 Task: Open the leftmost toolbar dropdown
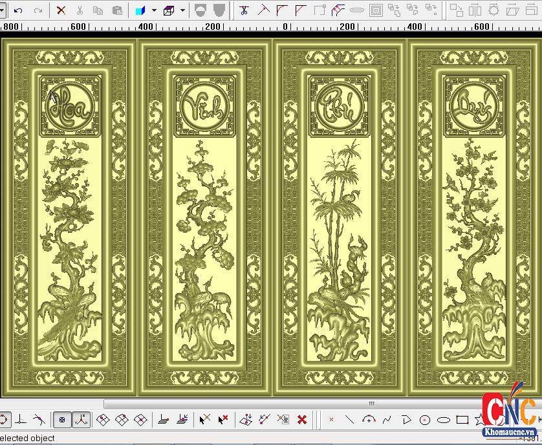(x=3, y=10)
